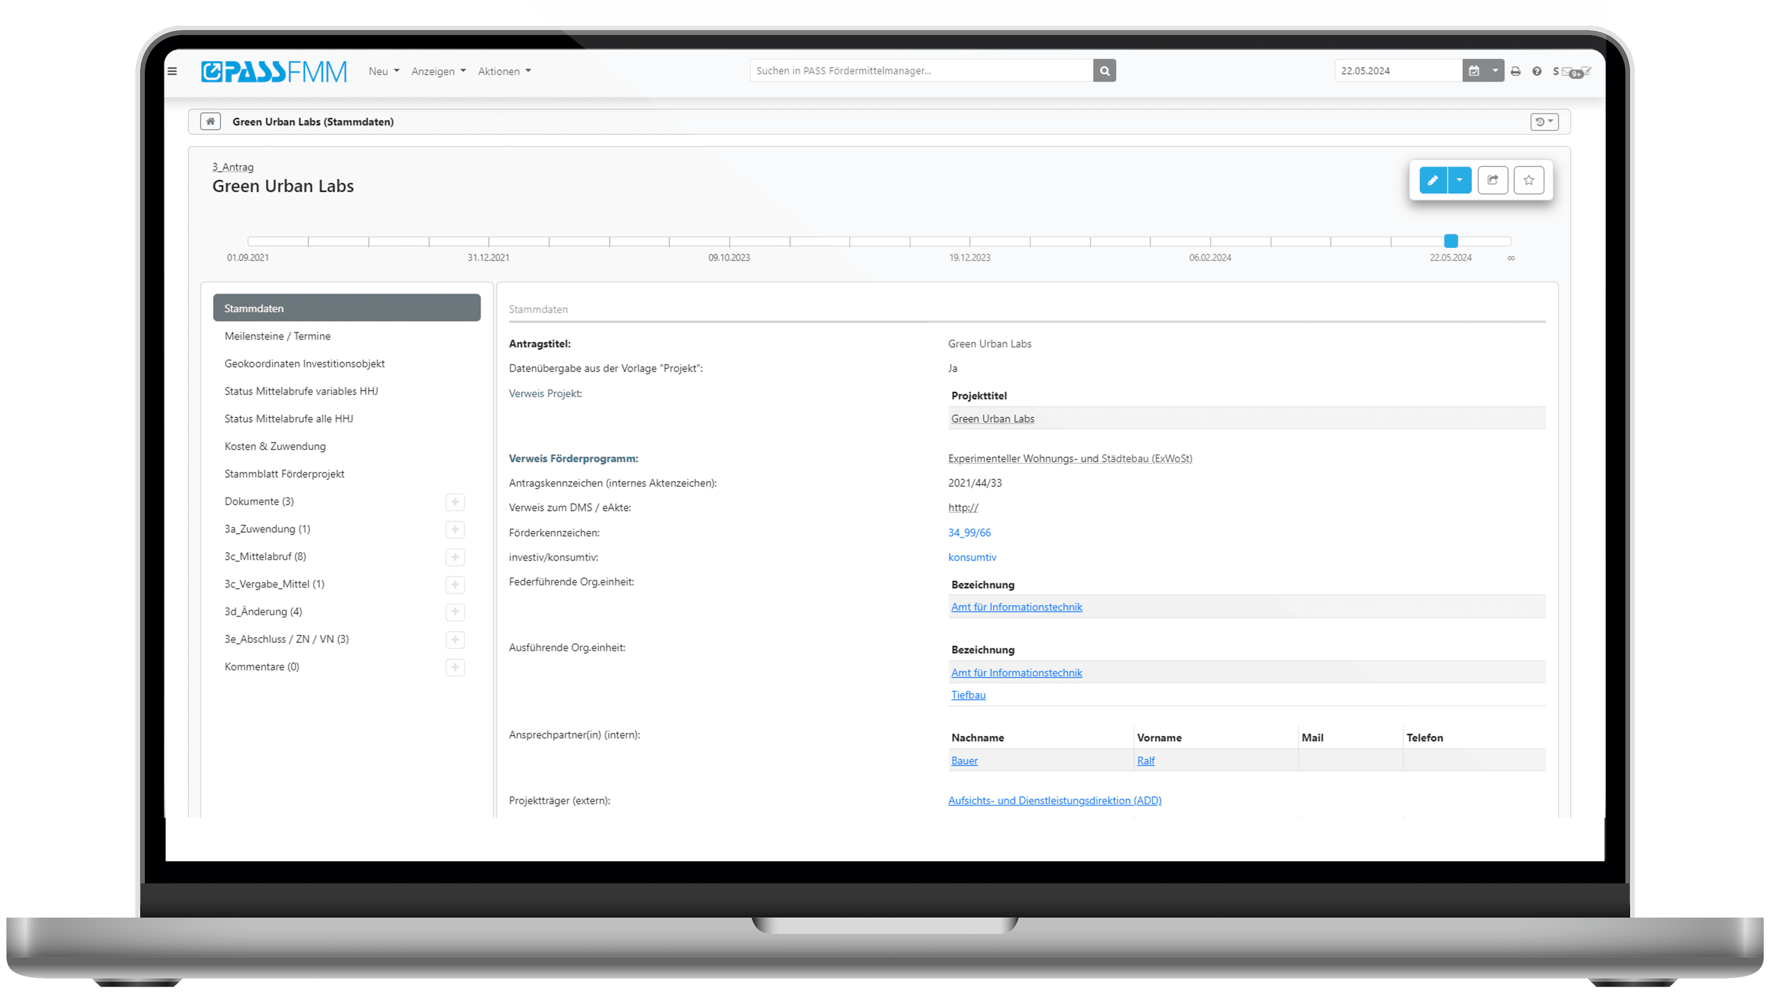The width and height of the screenshot is (1776, 1007).
Task: Click the notes edit icon in header
Action: (x=1586, y=71)
